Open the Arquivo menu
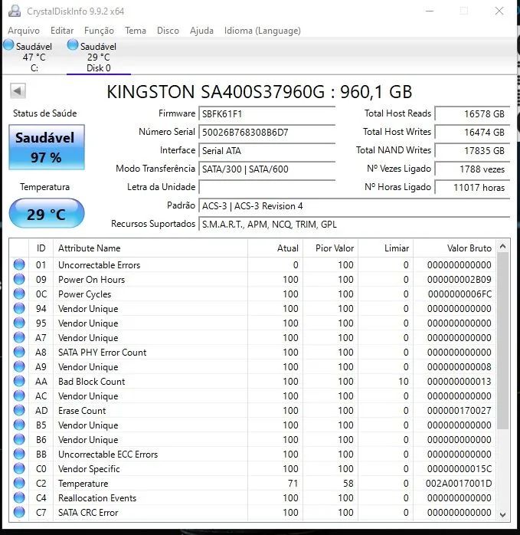This screenshot has height=535, width=520. coord(24,31)
